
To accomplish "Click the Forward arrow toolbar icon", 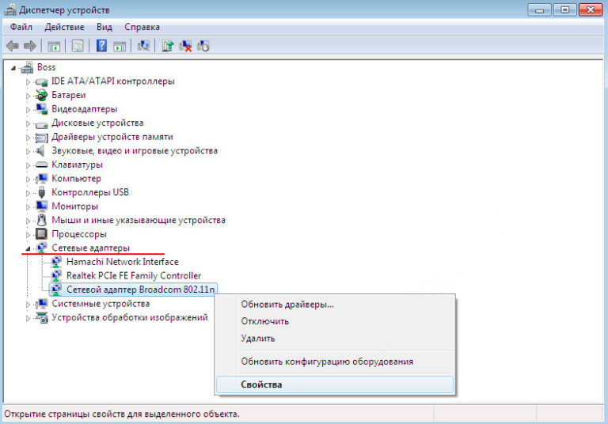I will click(x=30, y=46).
